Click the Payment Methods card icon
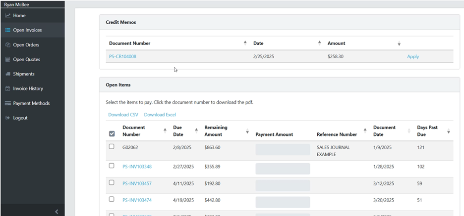The width and height of the screenshot is (464, 216). click(x=8, y=103)
